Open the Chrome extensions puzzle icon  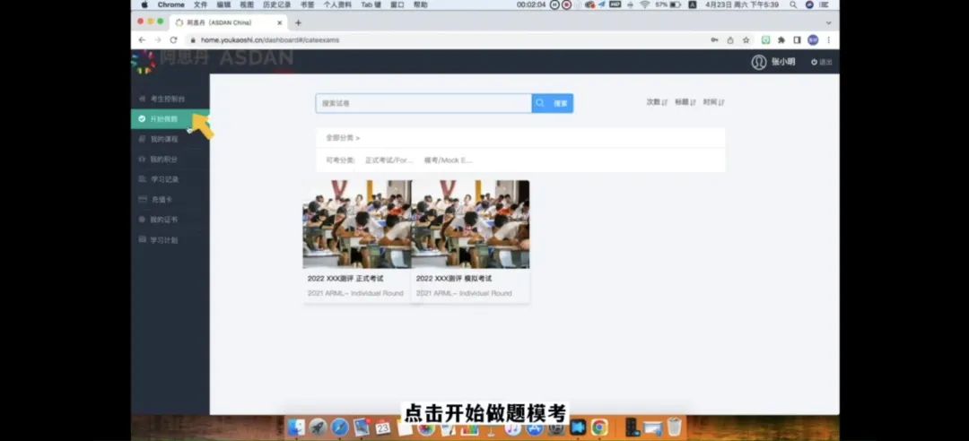(781, 39)
